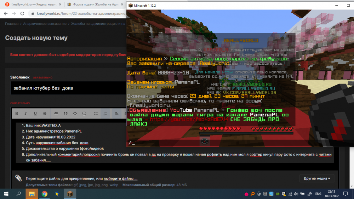Open the 'Главная' breadcrumb link
Viewport: 354px width, 199px height.
(12, 24)
